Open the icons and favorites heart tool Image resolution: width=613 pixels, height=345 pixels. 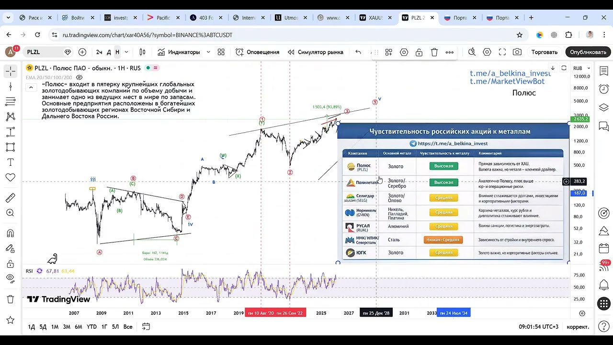click(x=11, y=178)
